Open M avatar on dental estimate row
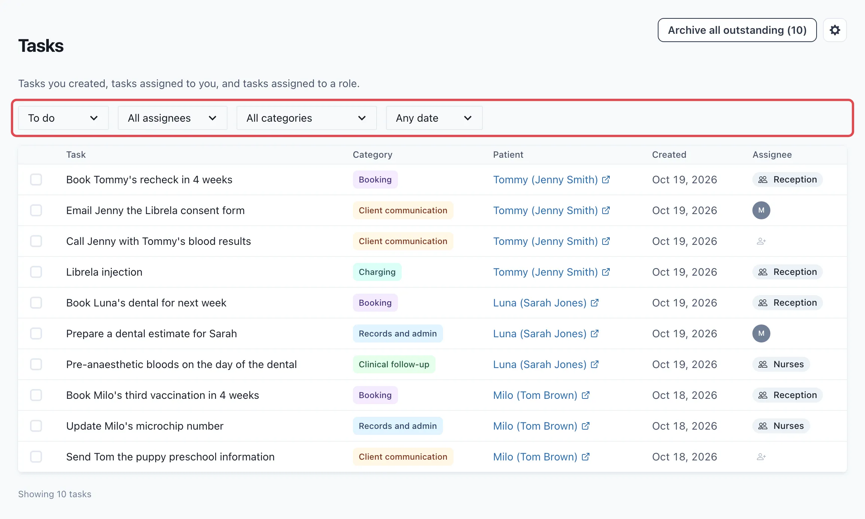Viewport: 865px width, 519px height. [761, 333]
